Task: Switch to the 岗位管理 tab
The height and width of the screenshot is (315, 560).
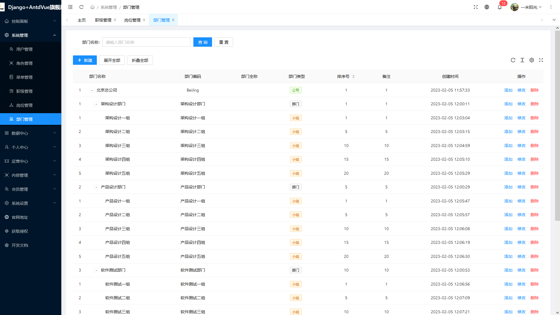Action: [x=132, y=20]
